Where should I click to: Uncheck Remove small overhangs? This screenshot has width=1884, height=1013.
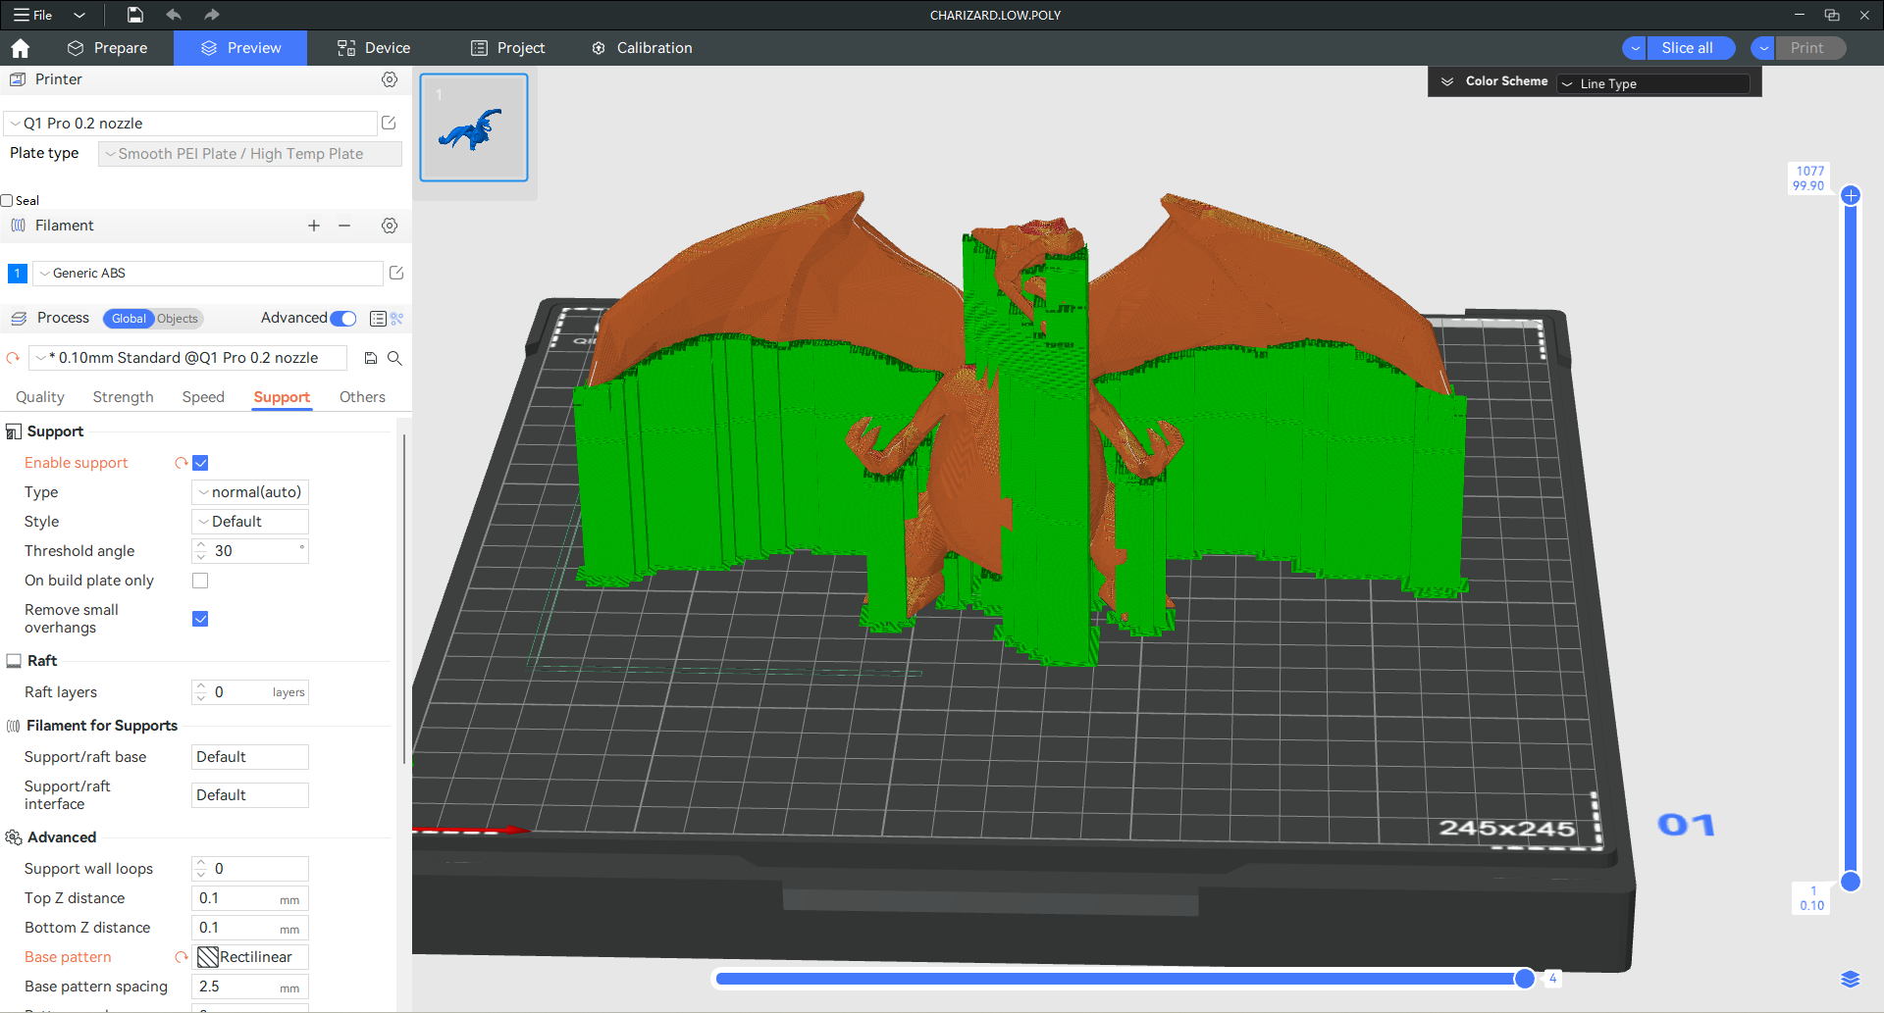point(200,619)
